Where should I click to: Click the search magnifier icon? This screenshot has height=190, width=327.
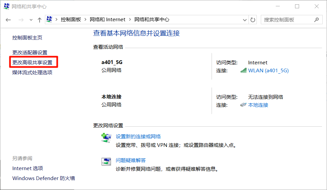(x=316, y=20)
